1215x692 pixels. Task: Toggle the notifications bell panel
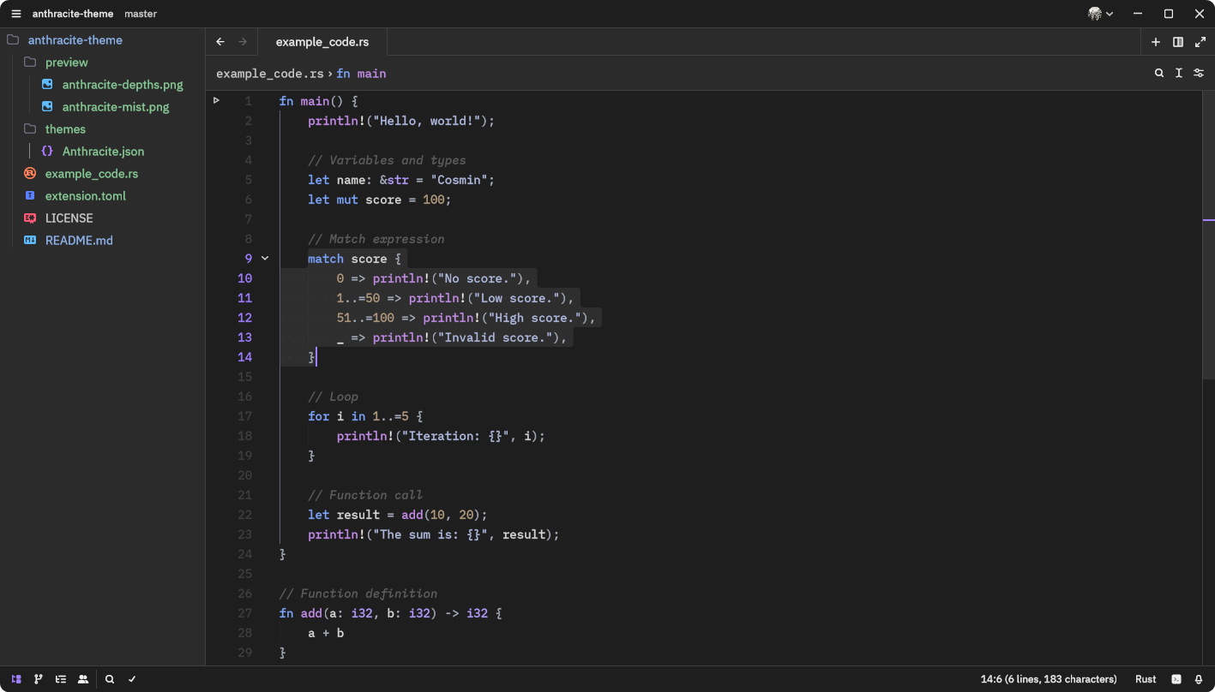[x=1199, y=679]
